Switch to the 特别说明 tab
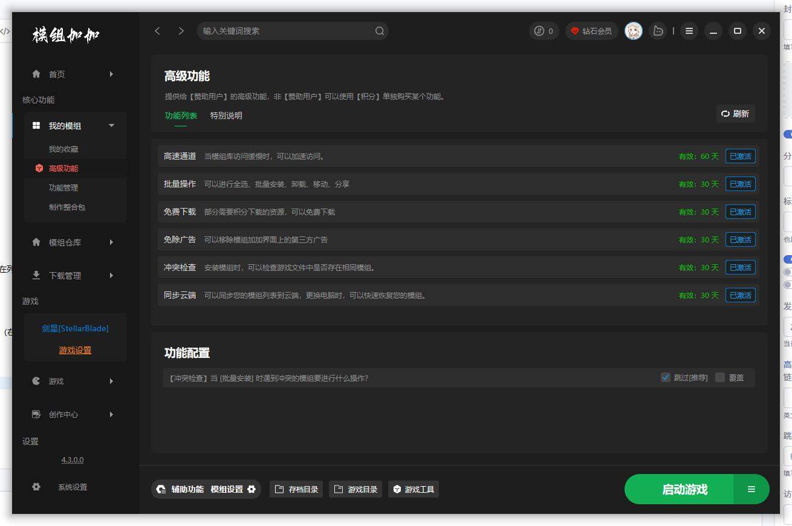792x526 pixels. click(226, 115)
